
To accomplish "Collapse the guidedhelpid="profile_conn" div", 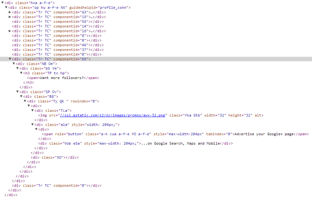I will 6,8.
